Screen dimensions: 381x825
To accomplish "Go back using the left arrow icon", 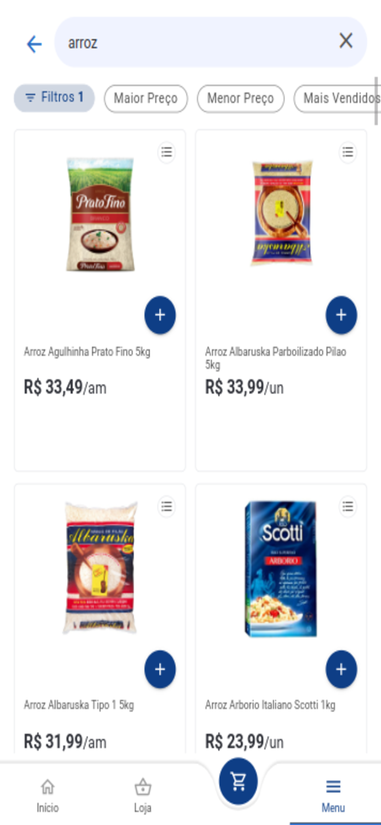I will (x=34, y=44).
